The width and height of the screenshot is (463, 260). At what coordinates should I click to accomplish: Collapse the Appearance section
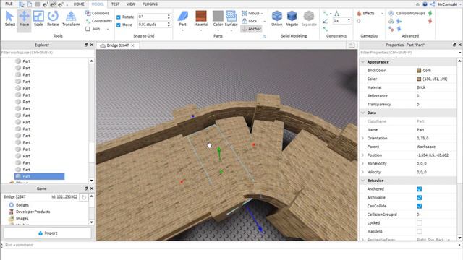[x=363, y=62]
